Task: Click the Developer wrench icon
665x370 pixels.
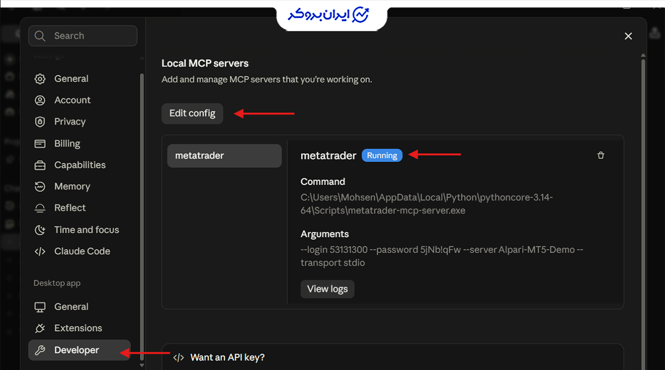Action: [40, 350]
